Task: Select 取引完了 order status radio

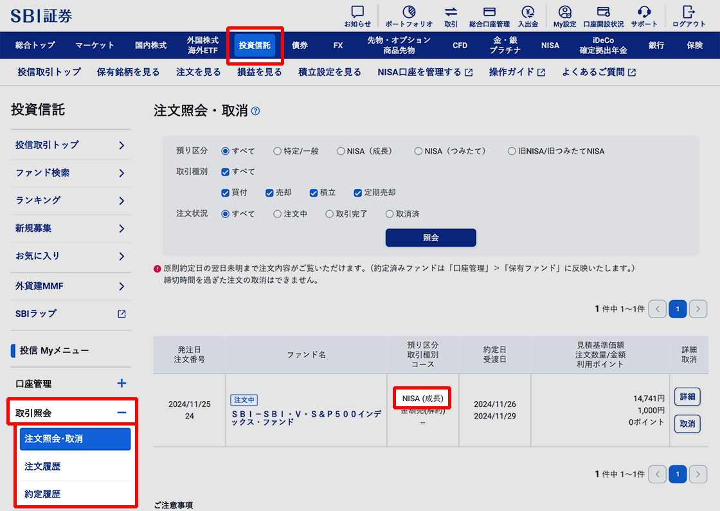Action: coord(329,214)
